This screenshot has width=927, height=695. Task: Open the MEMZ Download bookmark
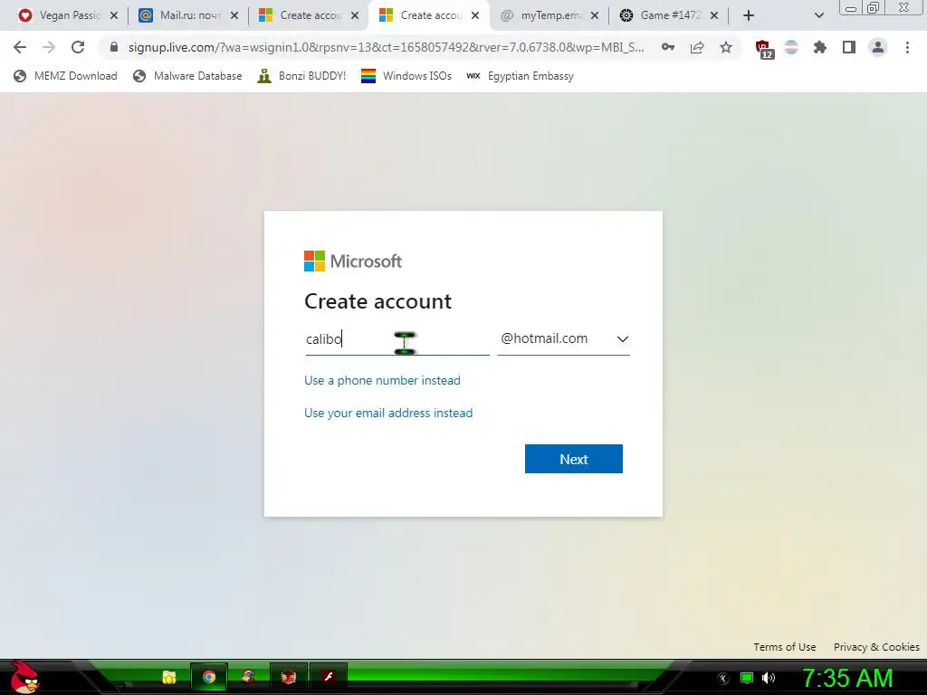click(x=65, y=76)
